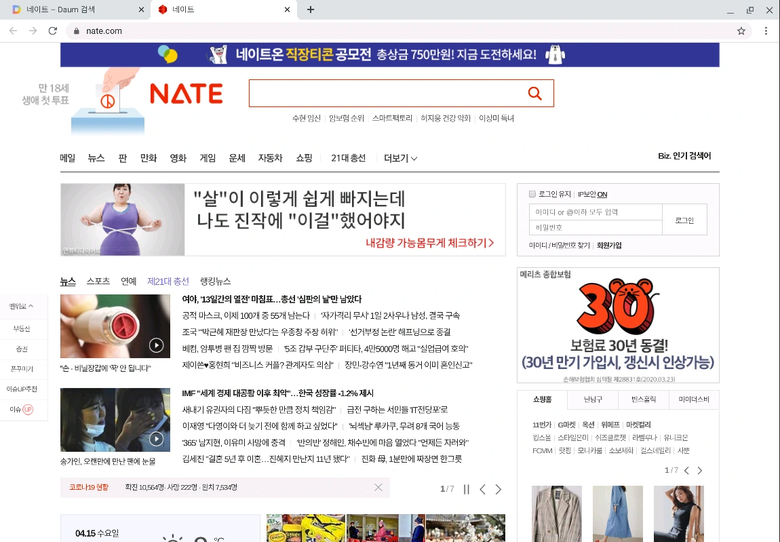Select the 난닝구 shopping tab
The height and width of the screenshot is (542, 780).
click(593, 399)
